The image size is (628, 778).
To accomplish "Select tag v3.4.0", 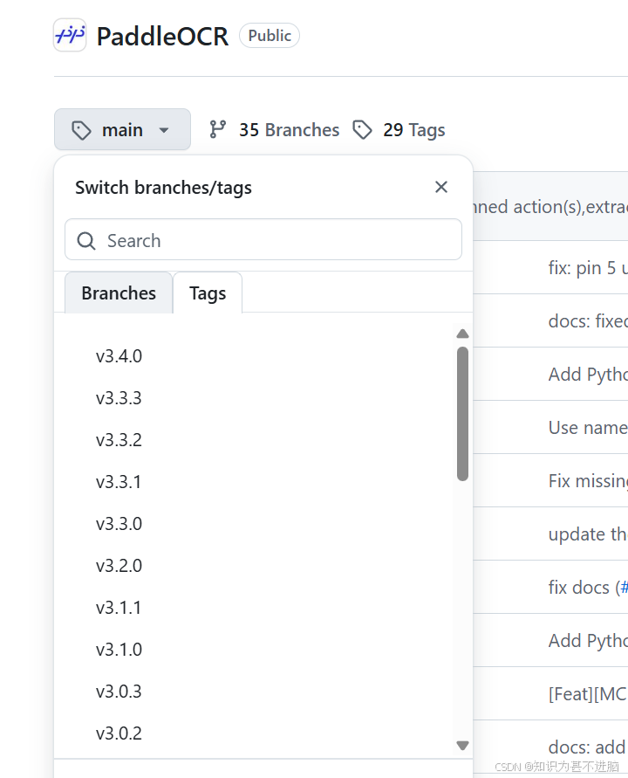I will pyautogui.click(x=119, y=356).
